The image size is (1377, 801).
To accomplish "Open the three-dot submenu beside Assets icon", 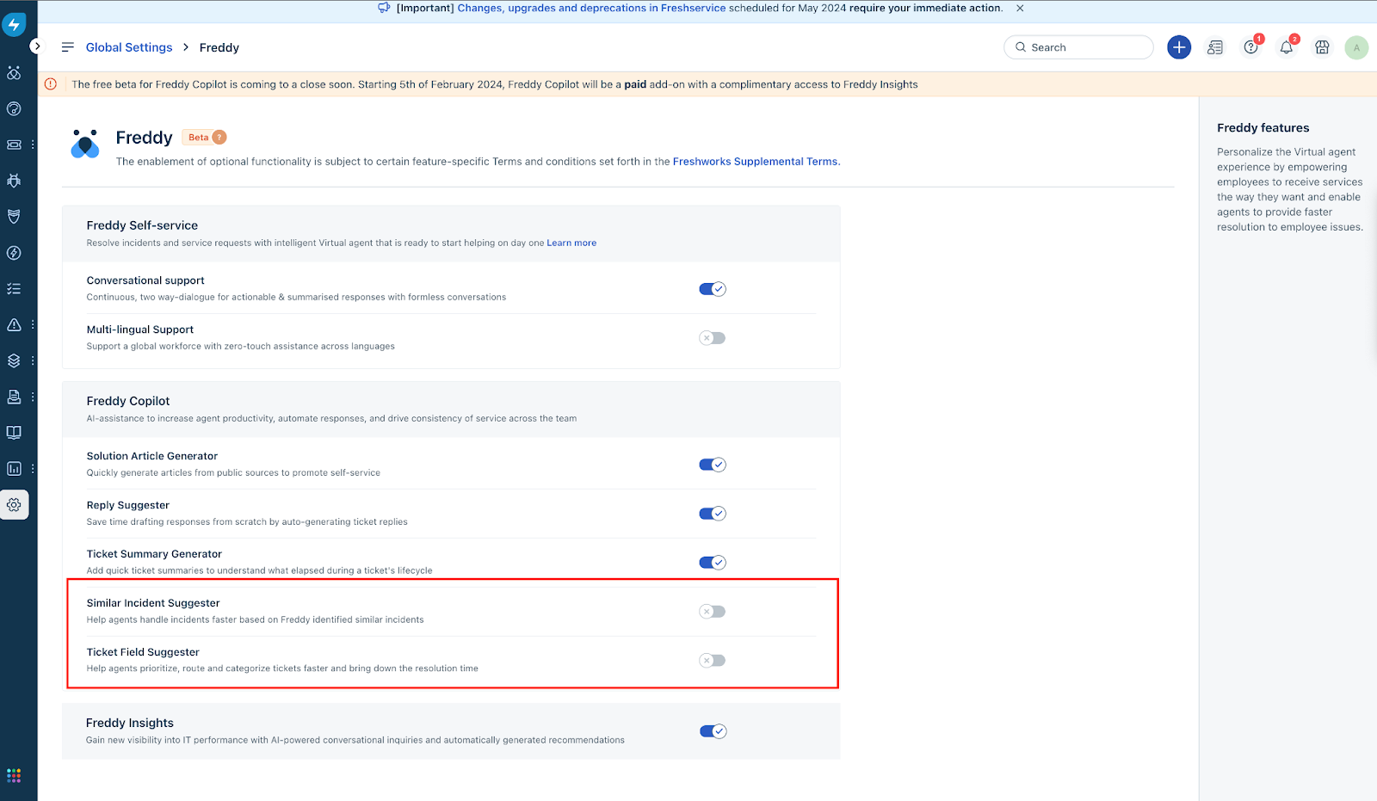I will [33, 360].
